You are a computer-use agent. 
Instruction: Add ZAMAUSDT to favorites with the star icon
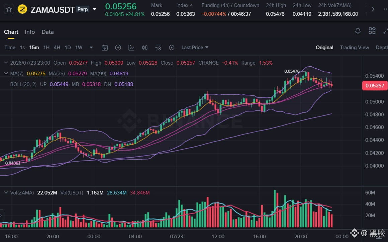coord(9,9)
